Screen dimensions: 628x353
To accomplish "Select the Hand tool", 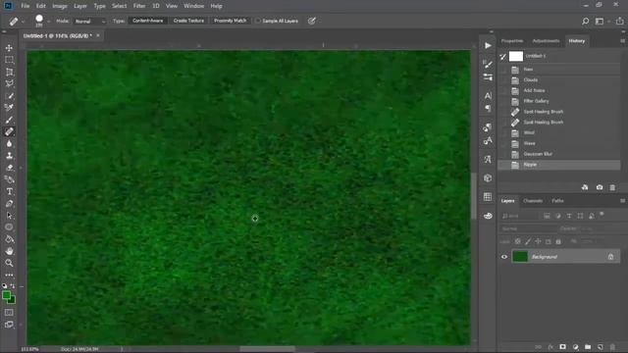I will click(x=9, y=251).
